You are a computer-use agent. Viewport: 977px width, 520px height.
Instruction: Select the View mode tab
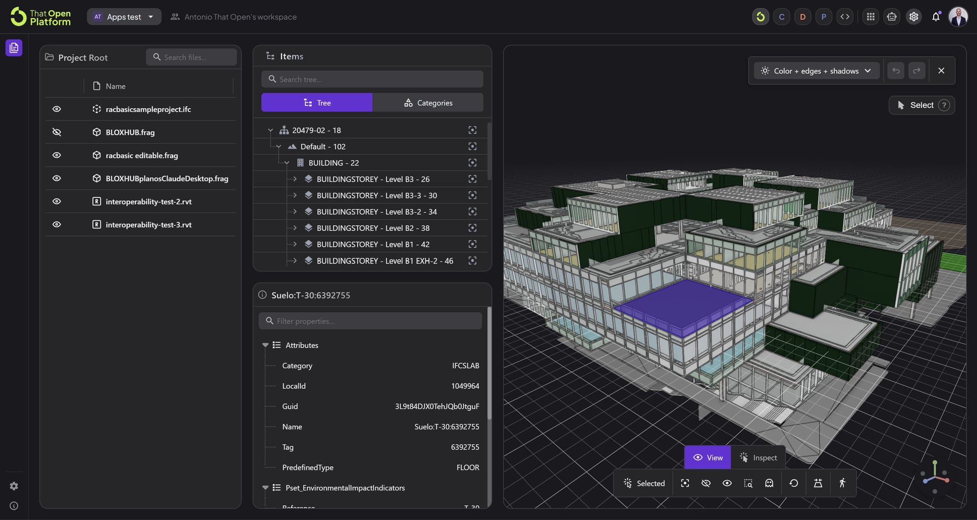click(707, 458)
